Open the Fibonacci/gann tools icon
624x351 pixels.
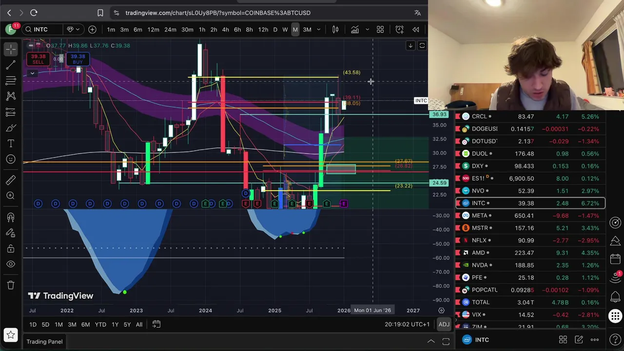(x=11, y=80)
